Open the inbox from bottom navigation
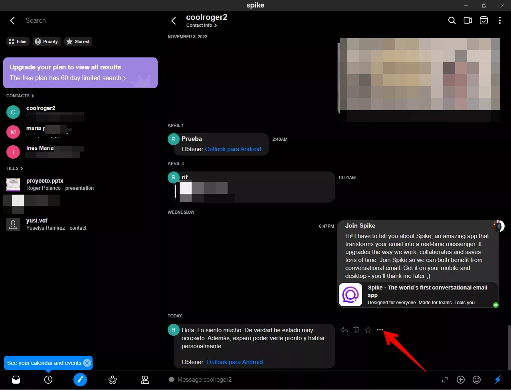The image size is (511, 390). tap(16, 380)
